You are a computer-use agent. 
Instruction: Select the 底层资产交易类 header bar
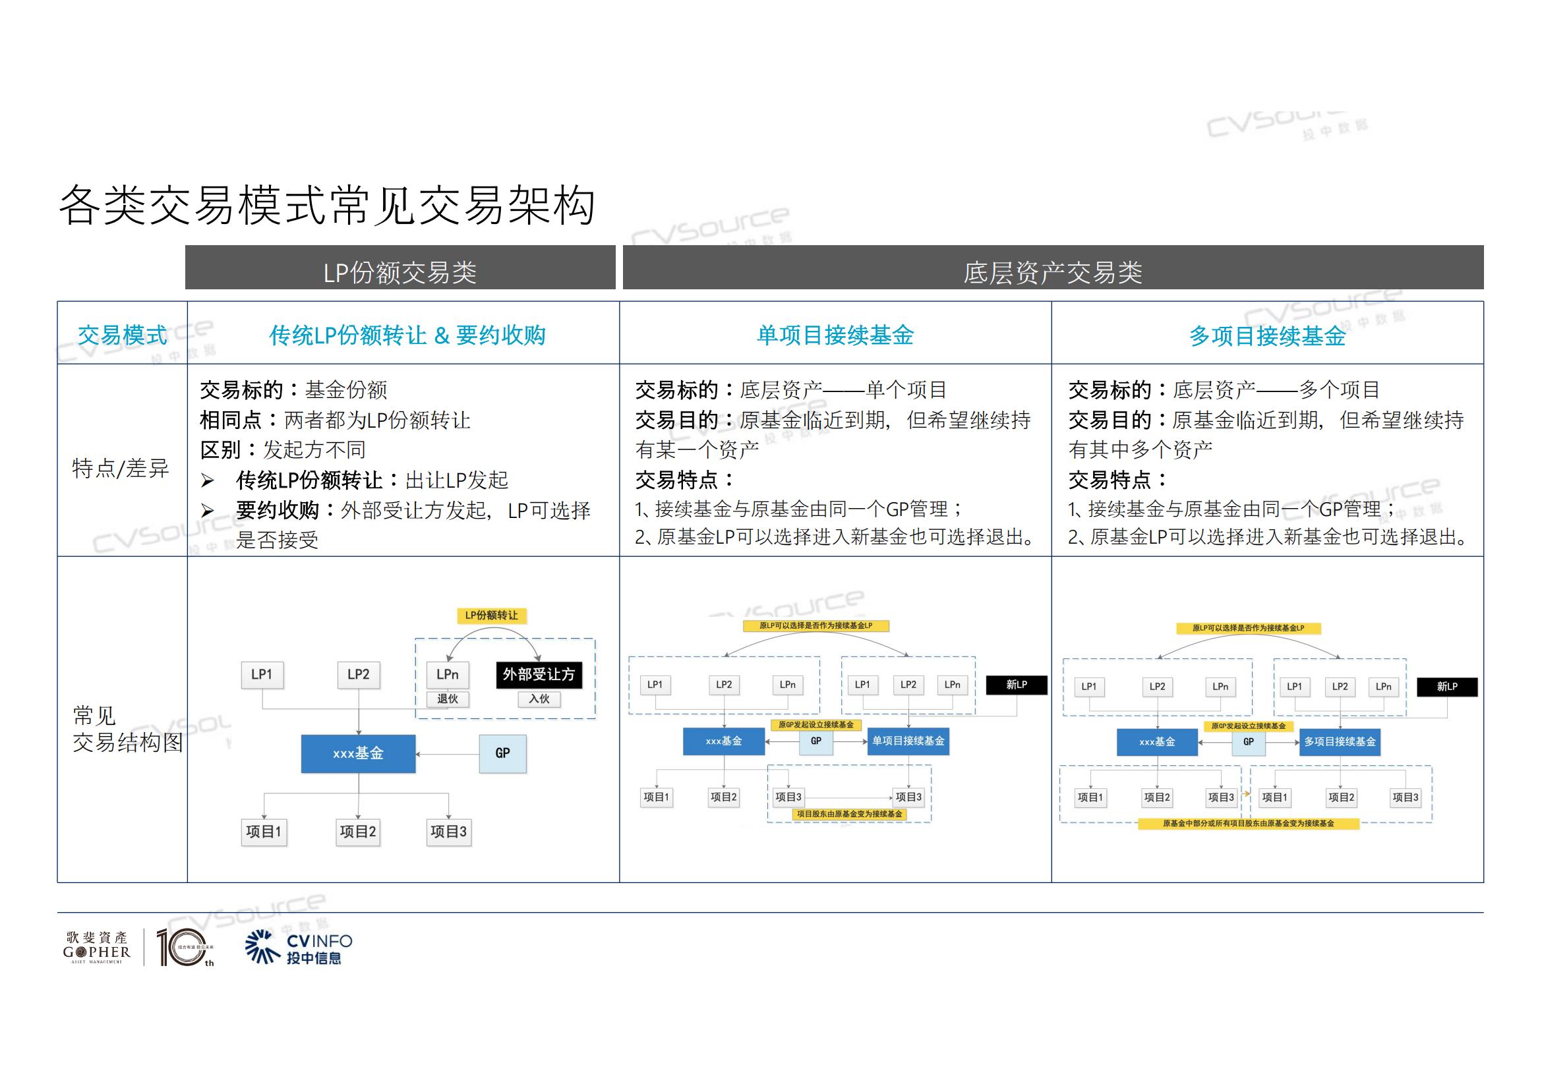pos(1052,268)
